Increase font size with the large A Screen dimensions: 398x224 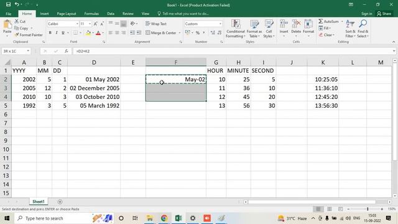tap(95, 24)
